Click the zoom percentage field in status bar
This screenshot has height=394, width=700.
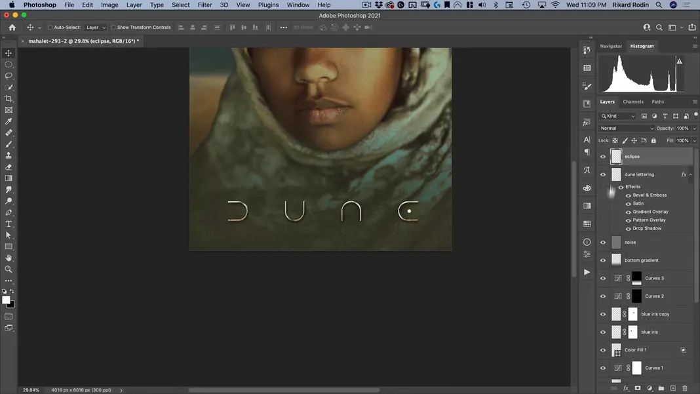click(x=31, y=390)
